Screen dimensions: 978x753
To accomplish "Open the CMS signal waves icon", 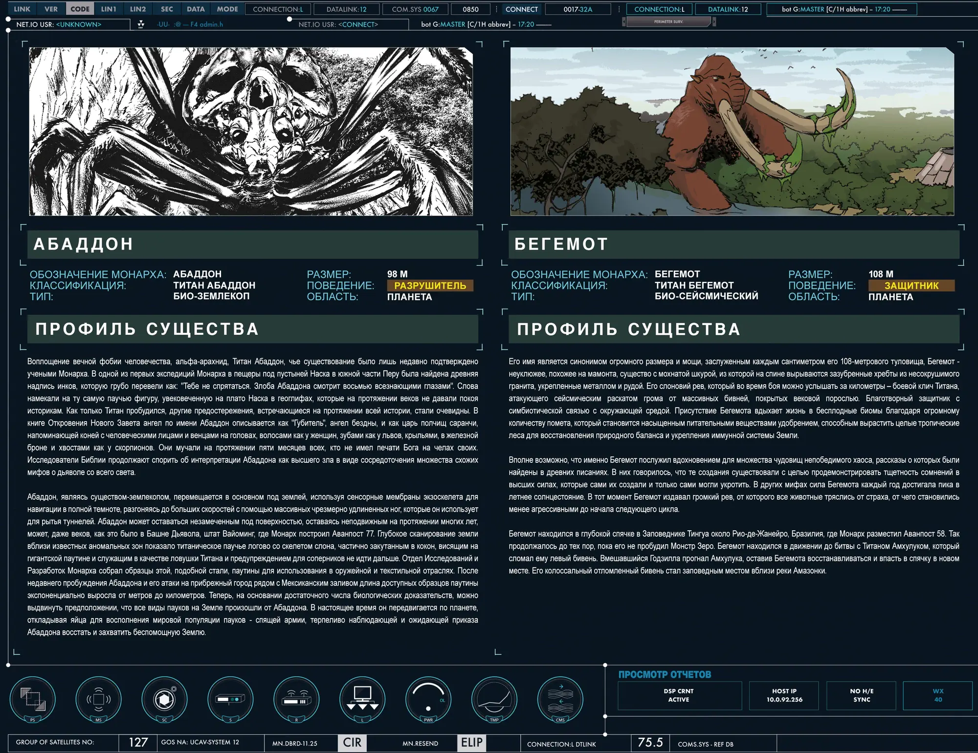I will coord(560,699).
